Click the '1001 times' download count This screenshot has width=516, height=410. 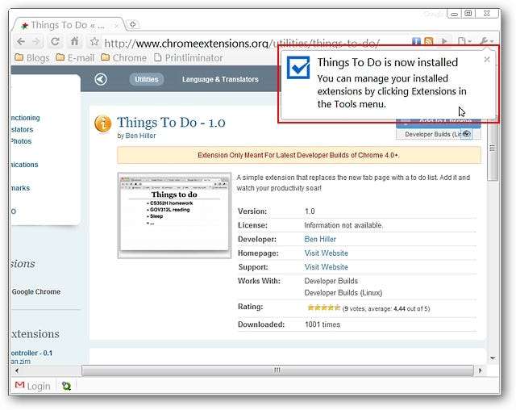[x=322, y=324]
